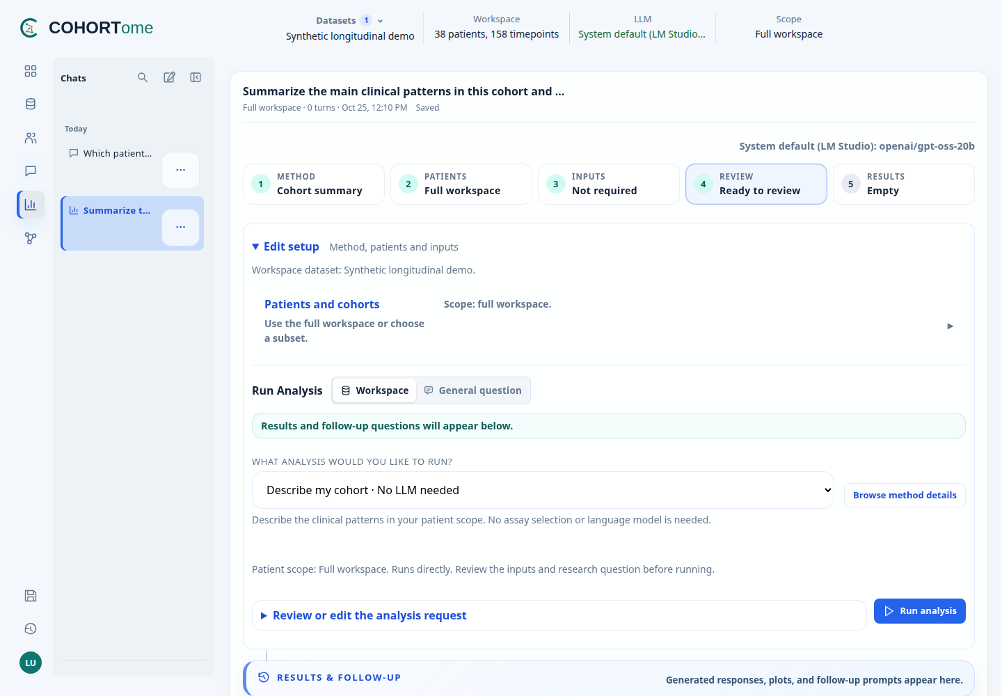Click Browse method details button
The image size is (1002, 696).
(905, 496)
